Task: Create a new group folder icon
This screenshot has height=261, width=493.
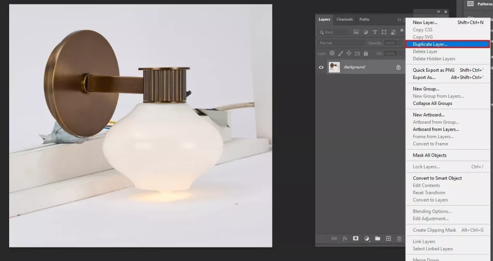Action: 377,238
